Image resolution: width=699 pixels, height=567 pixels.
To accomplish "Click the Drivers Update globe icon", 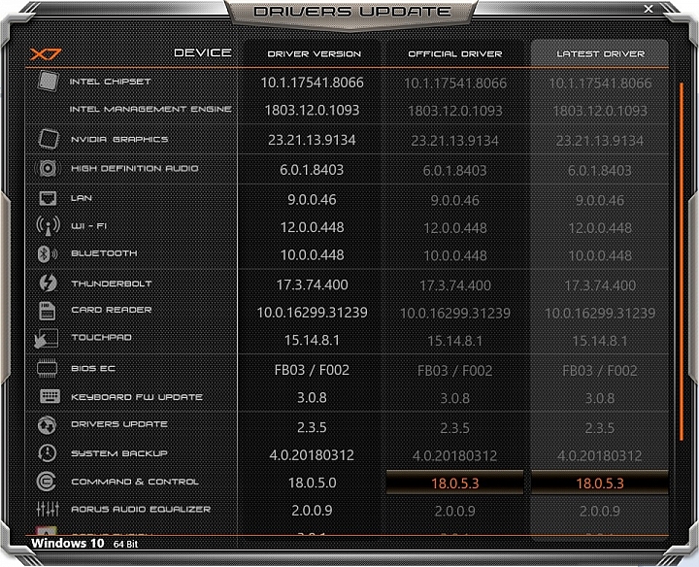I will 47,425.
